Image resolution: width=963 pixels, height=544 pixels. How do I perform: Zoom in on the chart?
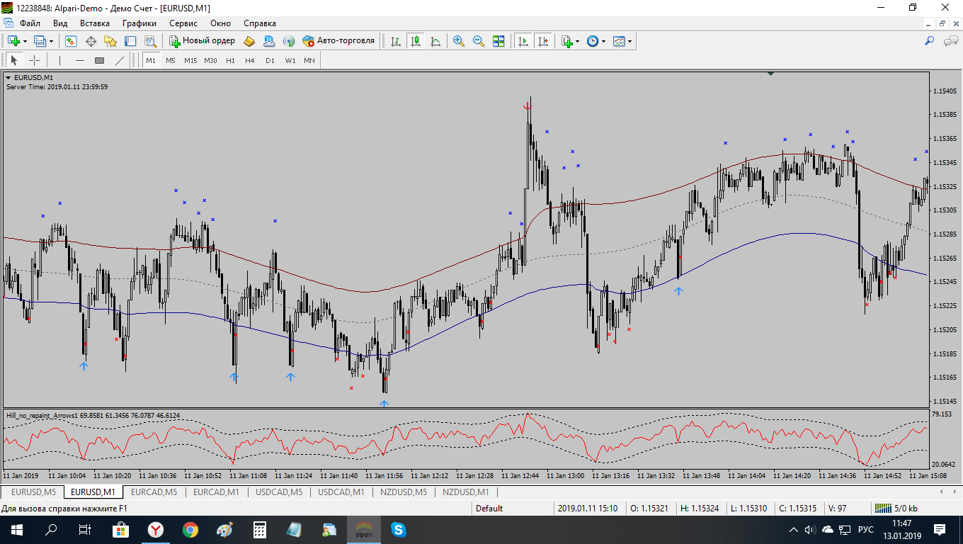pos(459,41)
